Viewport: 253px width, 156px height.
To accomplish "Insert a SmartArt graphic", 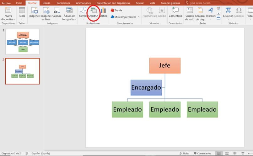I will pyautogui.click(x=93, y=13).
